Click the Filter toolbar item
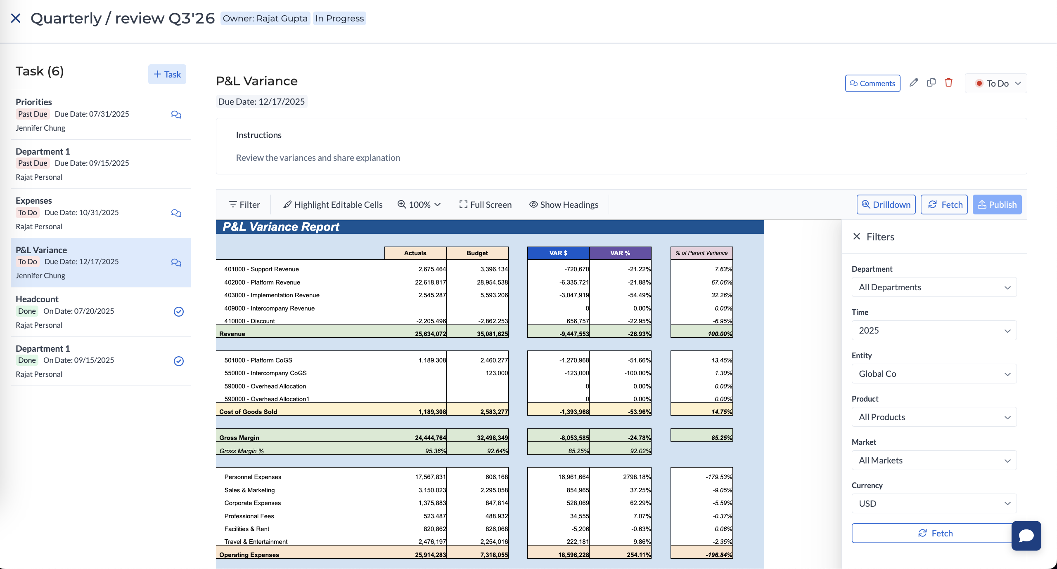1057x569 pixels. 244,205
